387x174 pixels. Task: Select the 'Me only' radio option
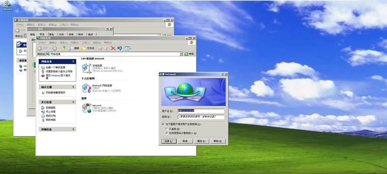pyautogui.click(x=167, y=129)
